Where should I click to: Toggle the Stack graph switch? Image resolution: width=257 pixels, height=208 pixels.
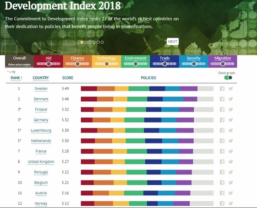pyautogui.click(x=228, y=78)
